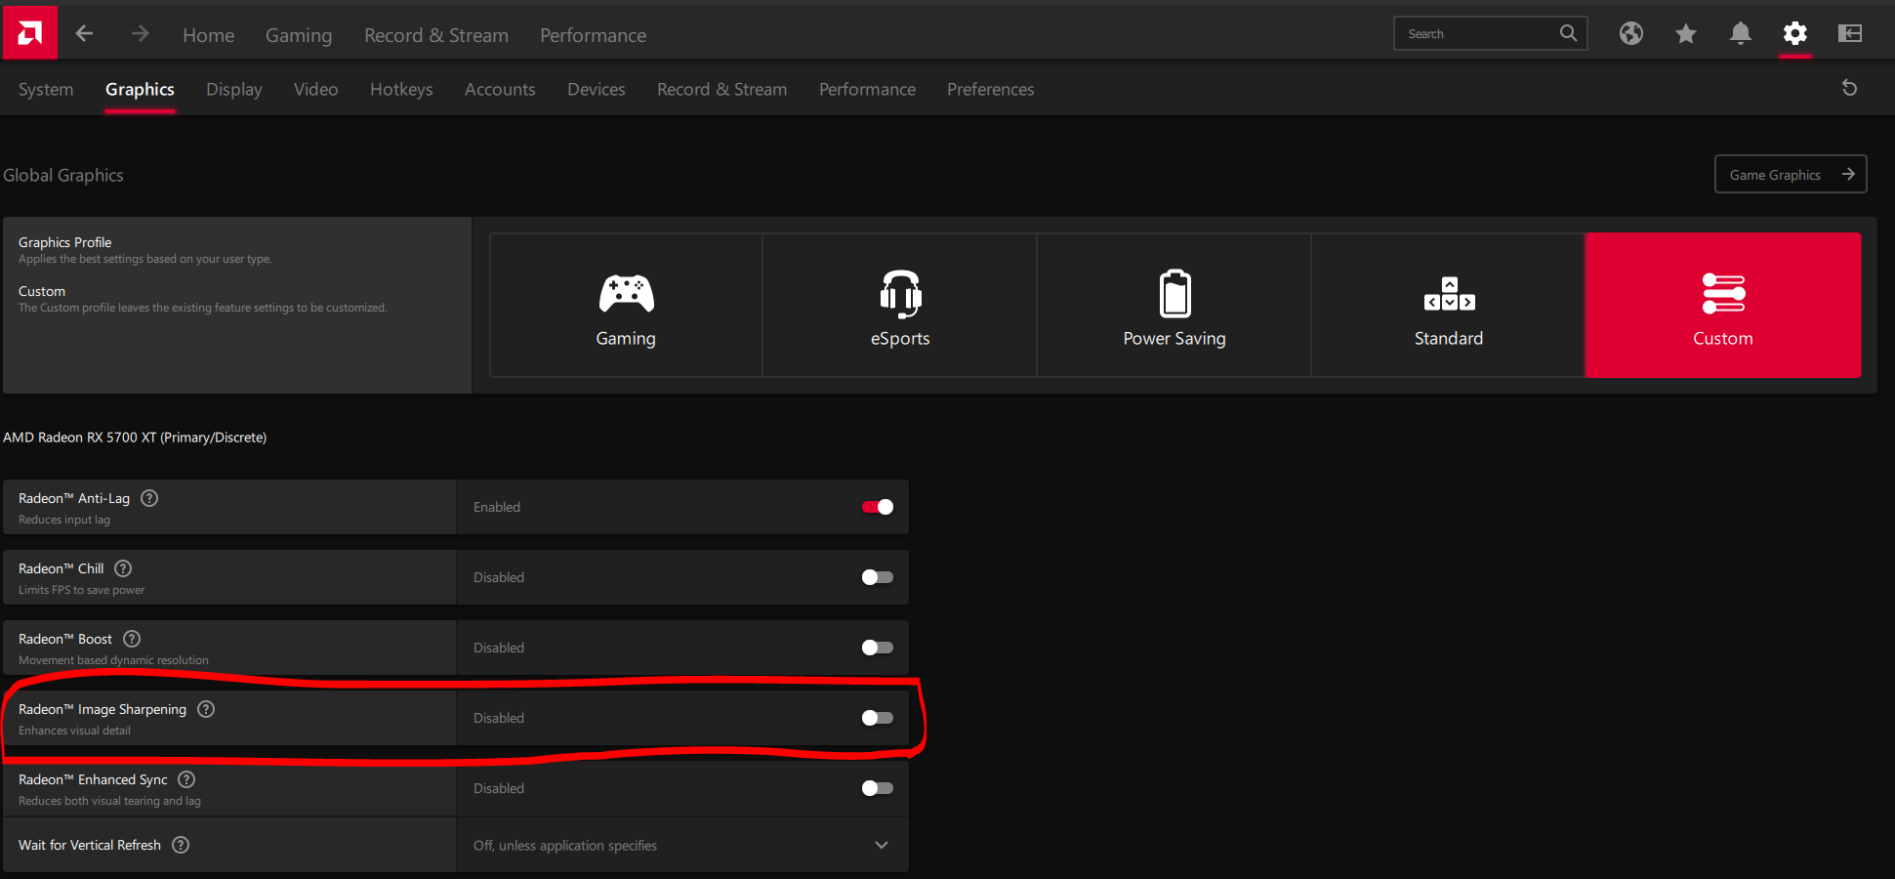1895x879 pixels.
Task: Open Record & Stream top menu
Action: click(x=436, y=35)
